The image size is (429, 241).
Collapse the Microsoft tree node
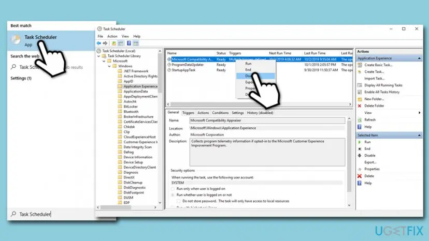coord(104,61)
